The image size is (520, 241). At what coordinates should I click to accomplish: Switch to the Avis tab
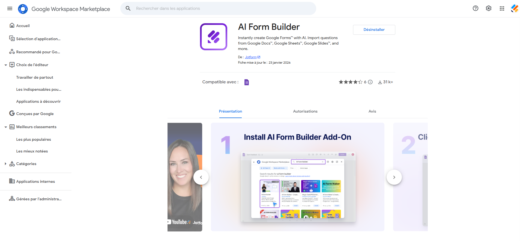coord(372,111)
